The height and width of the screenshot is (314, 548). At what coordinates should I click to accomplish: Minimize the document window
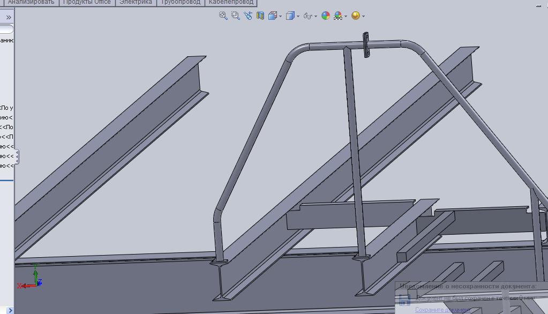click(538, 5)
